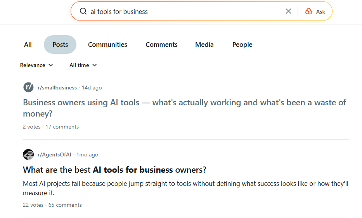Open "best AI tools for business owners" post
The image size is (362, 218).
click(114, 170)
